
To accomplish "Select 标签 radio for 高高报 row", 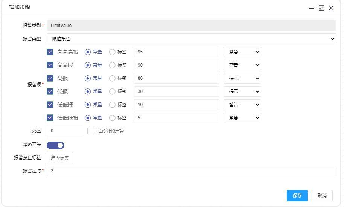I will (x=112, y=65).
